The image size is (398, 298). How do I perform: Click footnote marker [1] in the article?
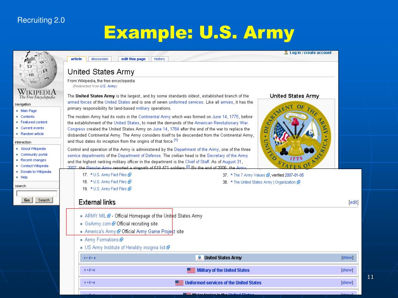(x=176, y=140)
